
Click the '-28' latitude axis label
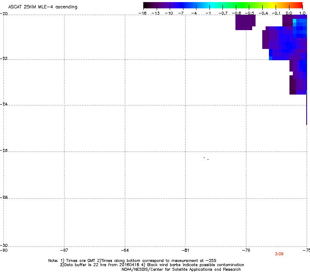pos(4,198)
